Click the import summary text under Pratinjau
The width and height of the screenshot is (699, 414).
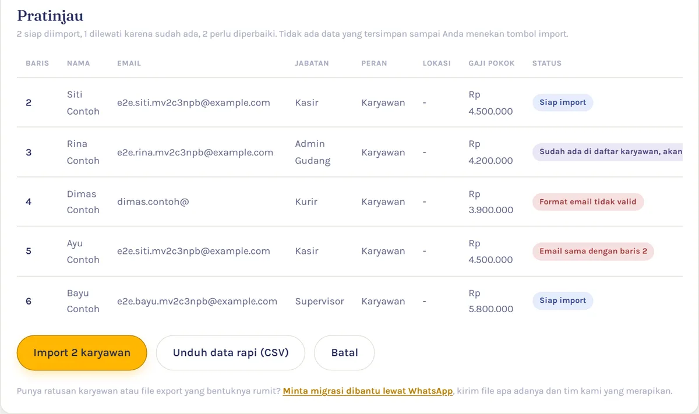point(292,34)
